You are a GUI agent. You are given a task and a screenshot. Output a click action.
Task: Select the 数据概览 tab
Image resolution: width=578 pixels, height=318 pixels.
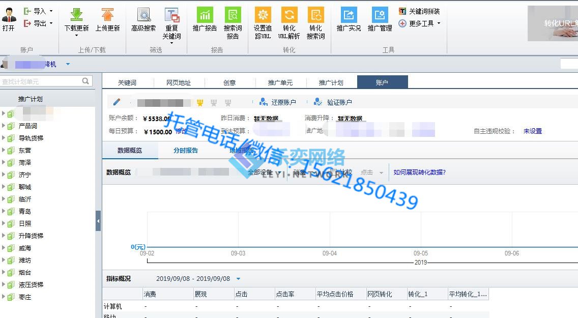click(130, 150)
